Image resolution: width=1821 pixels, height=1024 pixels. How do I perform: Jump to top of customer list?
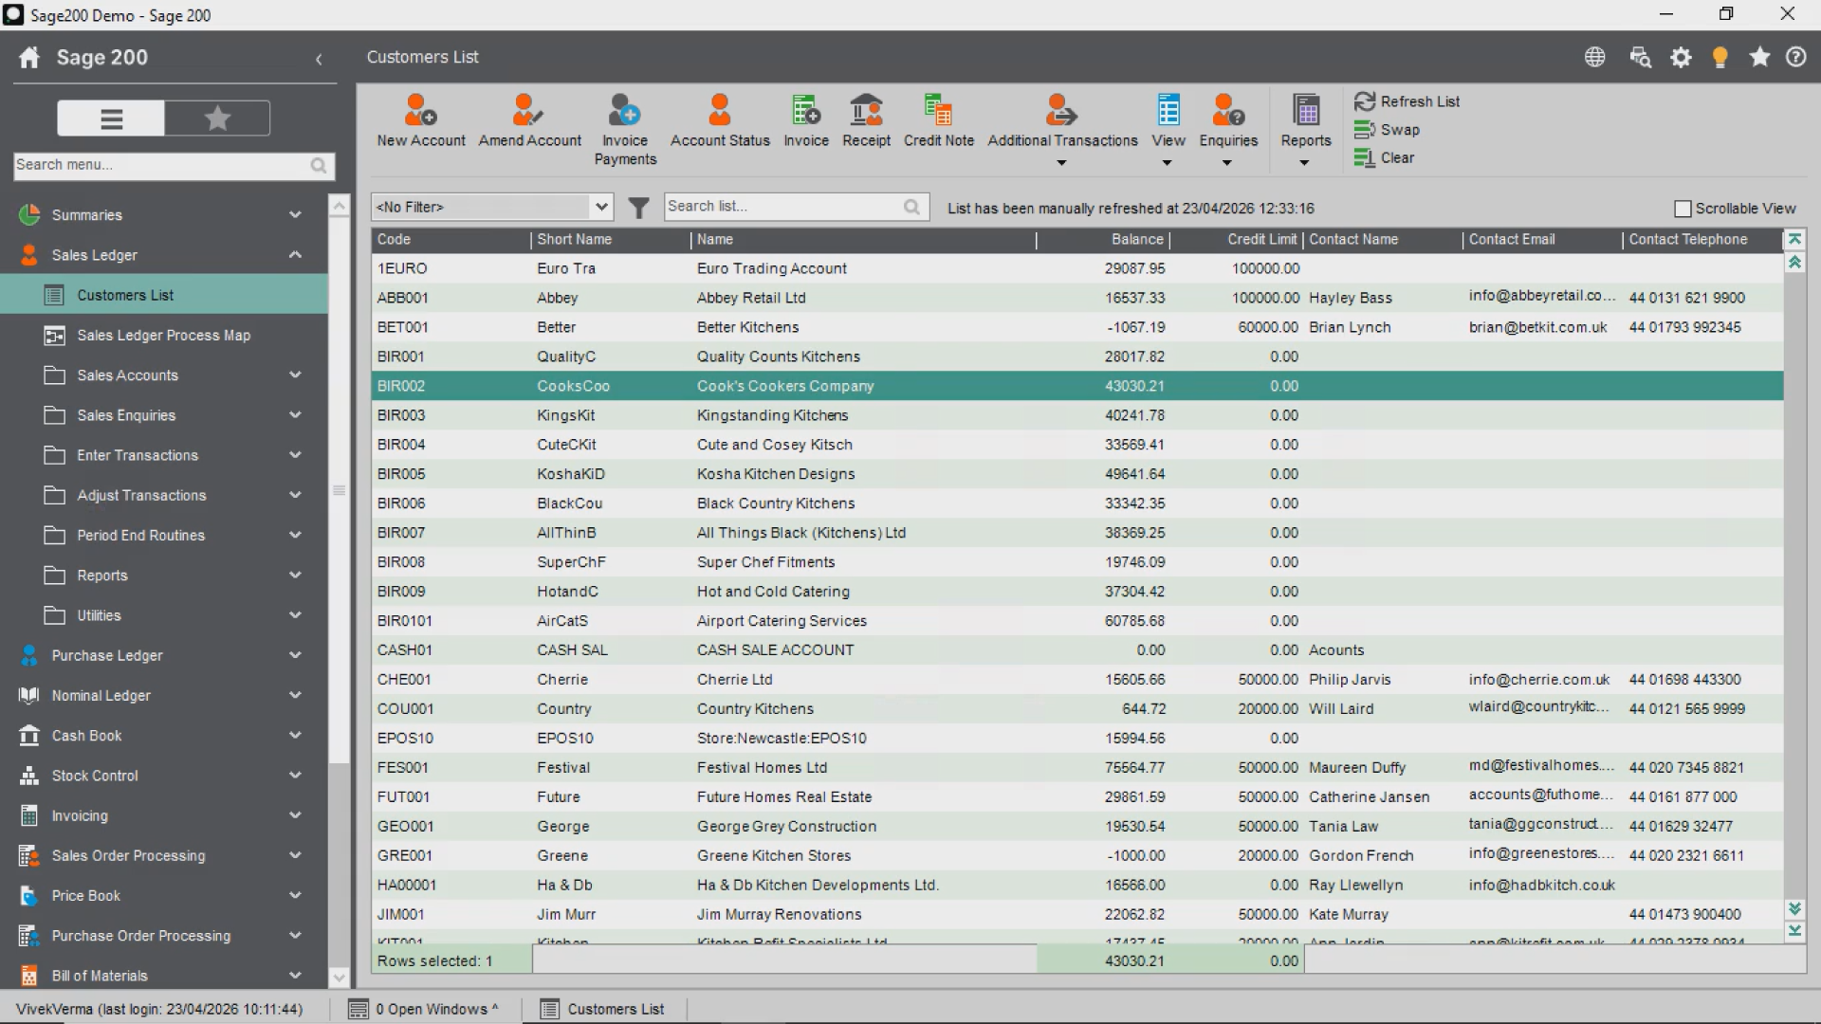tap(1794, 239)
